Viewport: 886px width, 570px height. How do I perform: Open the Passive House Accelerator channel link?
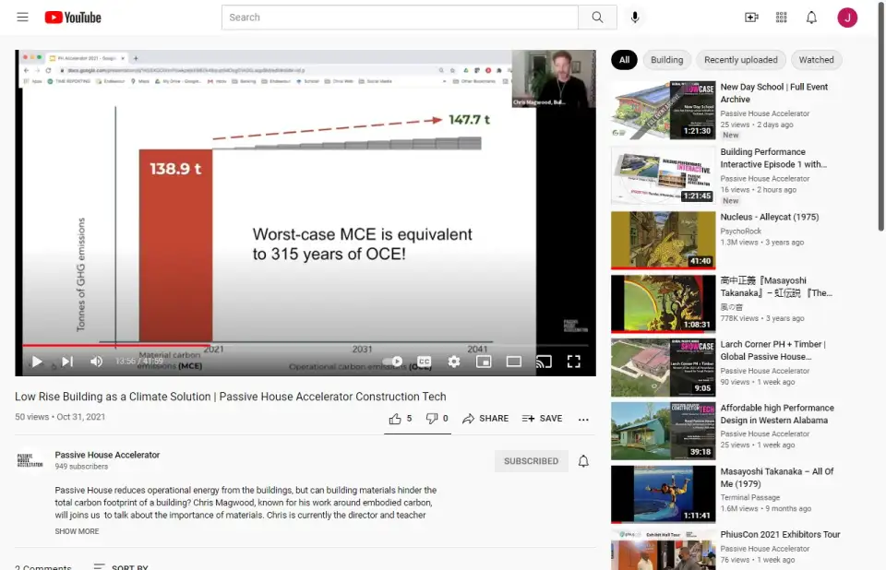tap(107, 455)
